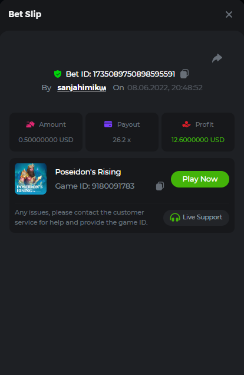Click the Bet Slip header title
The width and height of the screenshot is (244, 375).
click(25, 14)
